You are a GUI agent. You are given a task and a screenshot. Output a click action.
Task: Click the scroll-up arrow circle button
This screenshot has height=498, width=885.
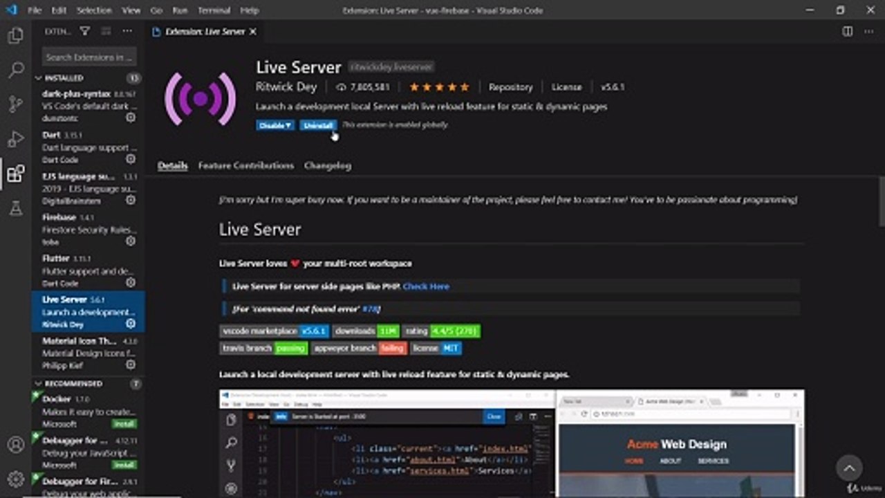tap(849, 468)
